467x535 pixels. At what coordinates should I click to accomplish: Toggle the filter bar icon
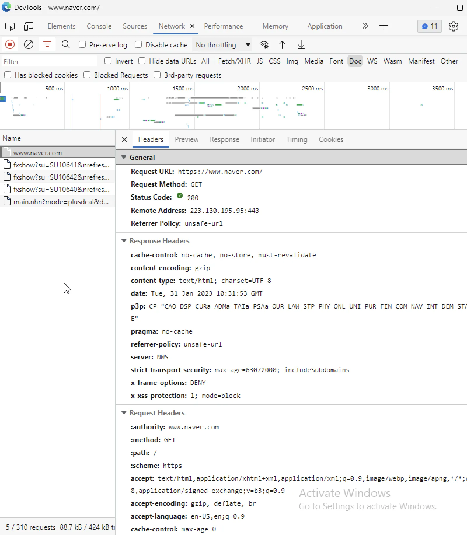click(x=47, y=45)
